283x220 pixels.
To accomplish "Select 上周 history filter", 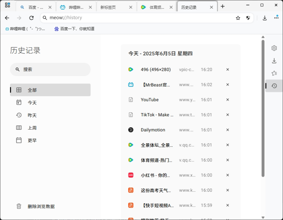I will point(32,128).
